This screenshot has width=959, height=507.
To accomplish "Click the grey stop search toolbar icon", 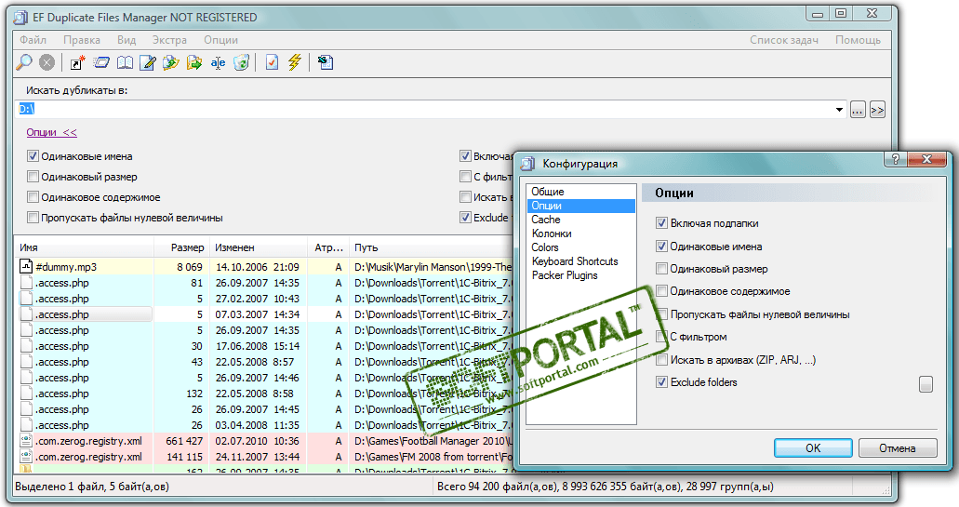I will (x=47, y=62).
